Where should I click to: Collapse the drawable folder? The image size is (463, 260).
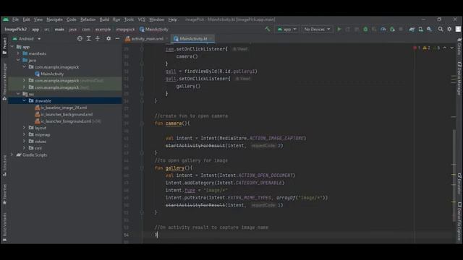(x=24, y=101)
